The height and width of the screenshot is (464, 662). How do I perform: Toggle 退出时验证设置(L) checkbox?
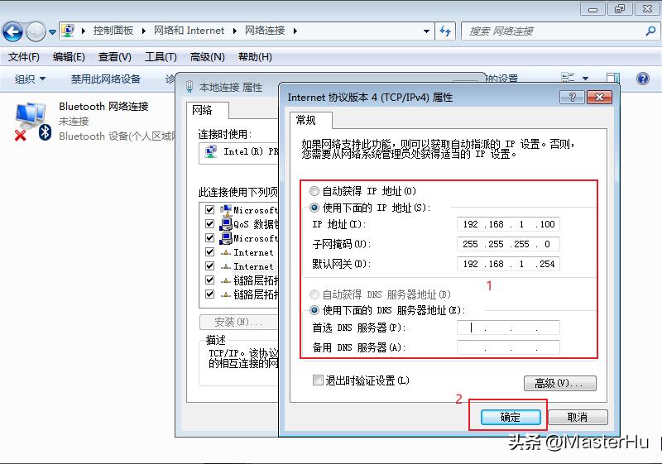point(318,380)
